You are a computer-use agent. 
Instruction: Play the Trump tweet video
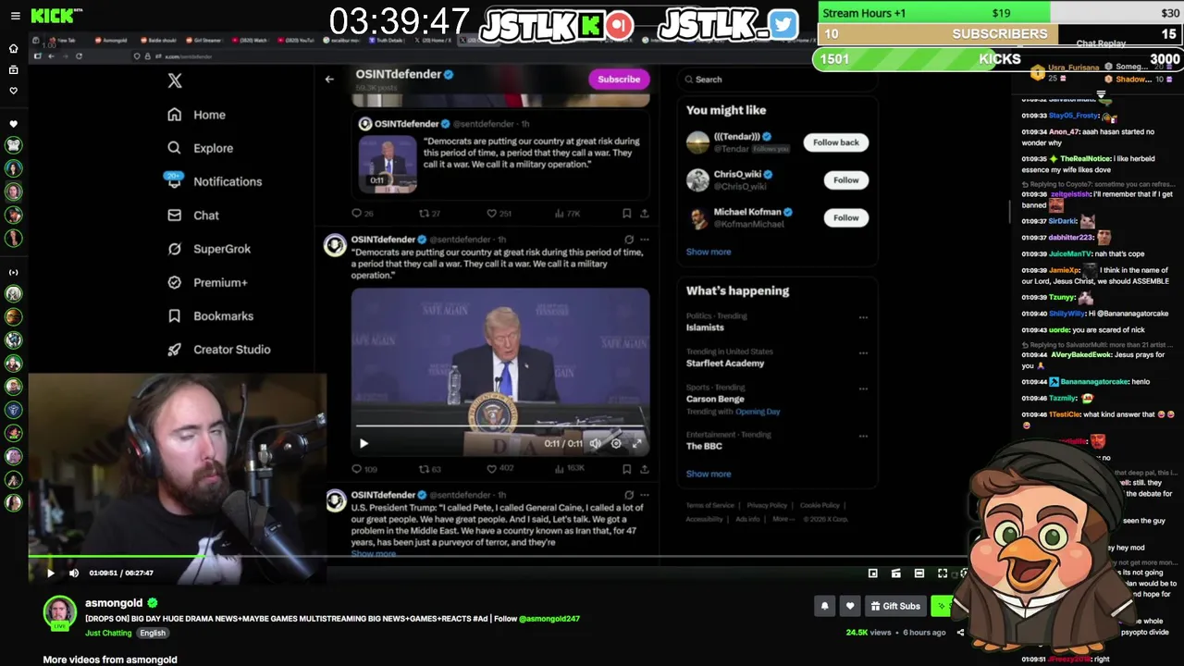pyautogui.click(x=364, y=443)
